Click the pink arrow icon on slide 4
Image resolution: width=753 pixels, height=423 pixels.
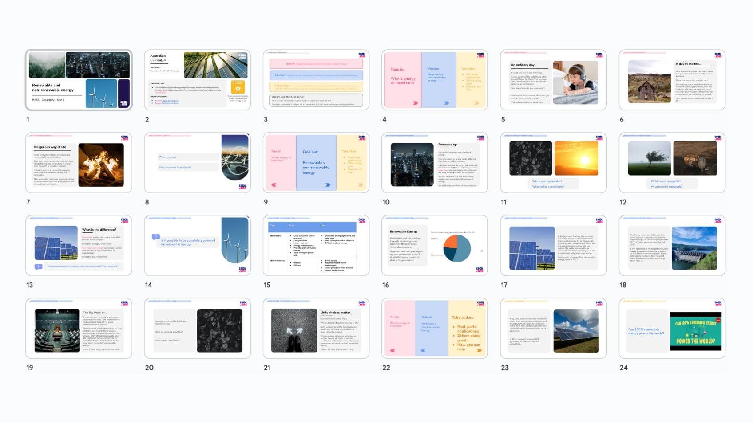pos(415,103)
